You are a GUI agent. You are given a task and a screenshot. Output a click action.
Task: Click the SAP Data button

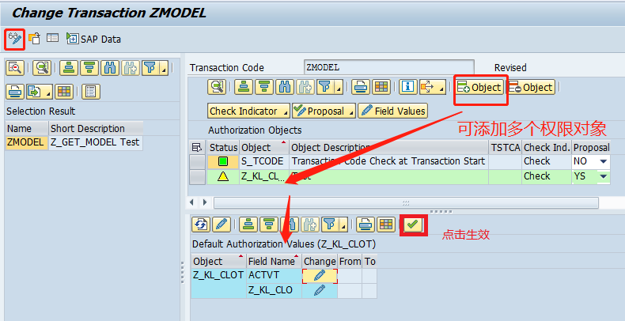click(x=93, y=39)
